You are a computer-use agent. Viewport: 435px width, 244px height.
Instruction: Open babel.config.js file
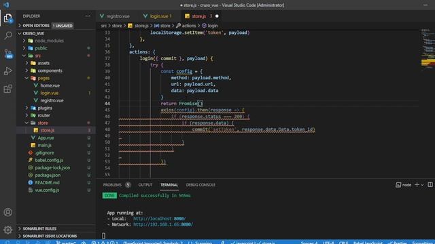49,160
